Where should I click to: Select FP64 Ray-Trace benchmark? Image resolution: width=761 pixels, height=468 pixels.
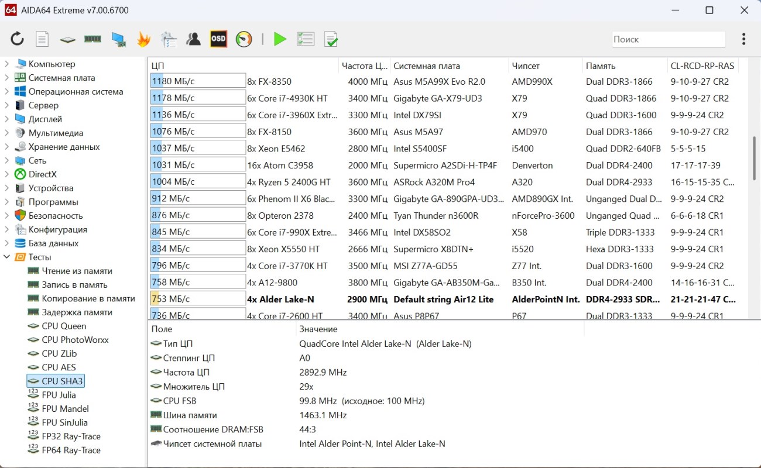pyautogui.click(x=71, y=450)
